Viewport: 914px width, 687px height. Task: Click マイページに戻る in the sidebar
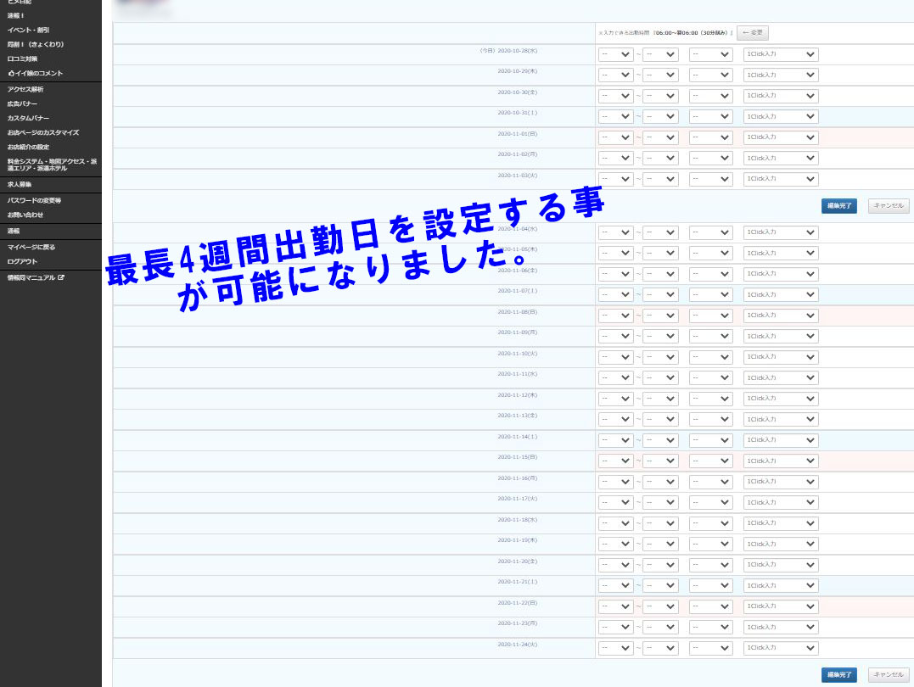(31, 248)
